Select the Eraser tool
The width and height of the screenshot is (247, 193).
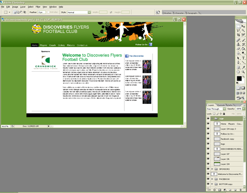coord(238,48)
